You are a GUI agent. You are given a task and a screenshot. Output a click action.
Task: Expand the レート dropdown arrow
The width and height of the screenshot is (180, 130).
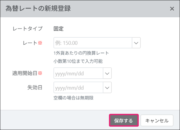point(136,43)
